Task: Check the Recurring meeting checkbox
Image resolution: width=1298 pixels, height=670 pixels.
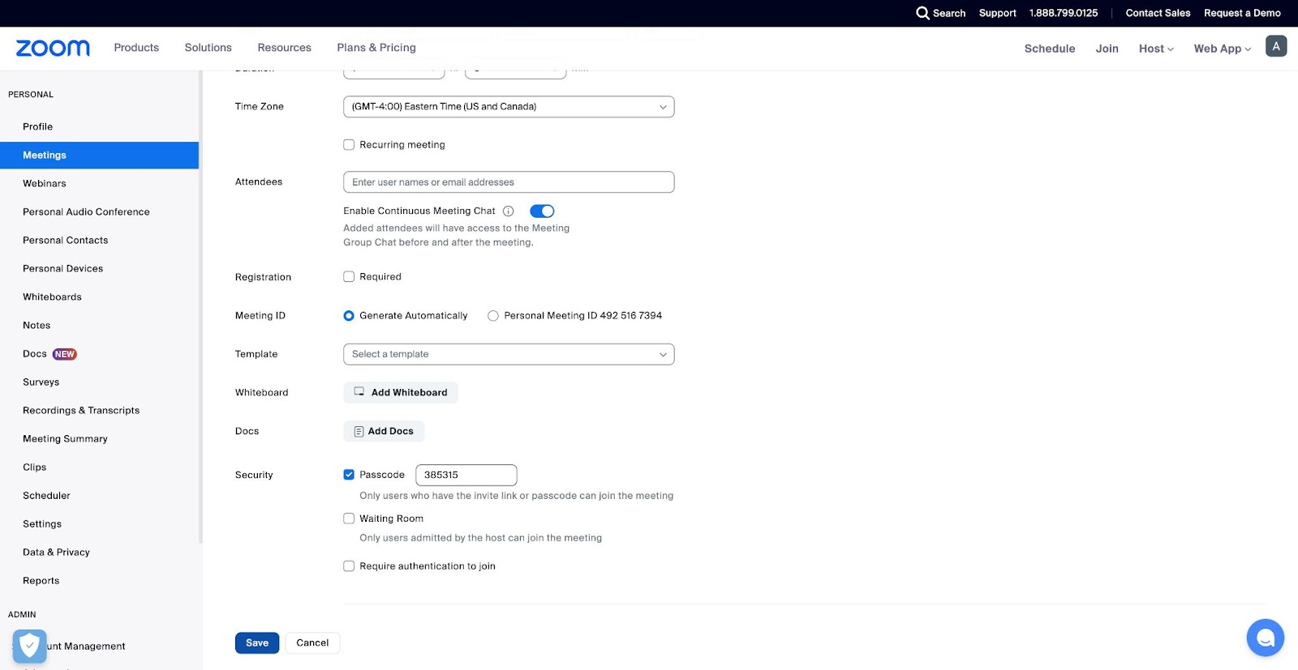Action: pos(349,145)
